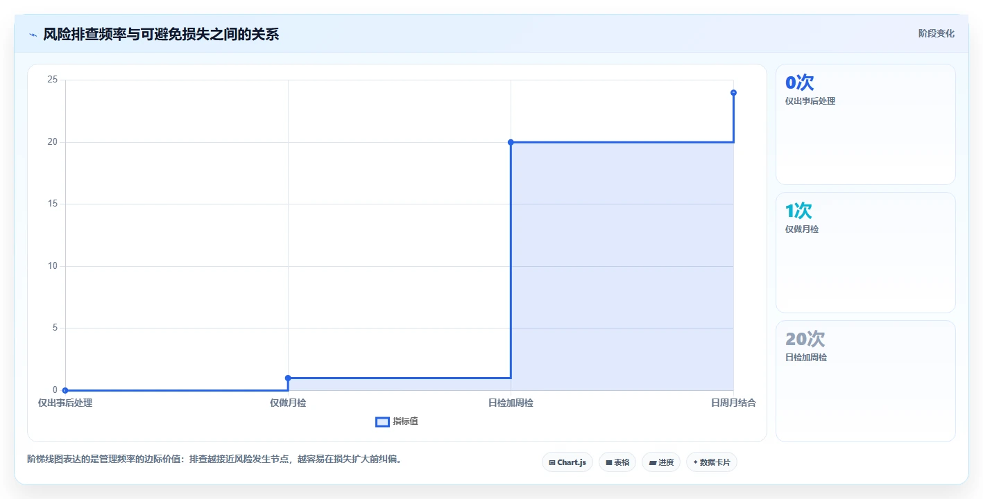Click the legend color box for 指标值

coord(382,421)
